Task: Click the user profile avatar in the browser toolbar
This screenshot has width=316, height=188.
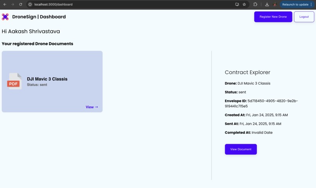Action: click(274, 4)
